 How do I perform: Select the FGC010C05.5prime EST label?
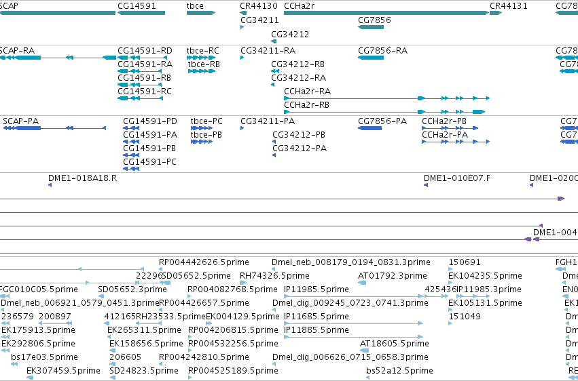point(38,289)
